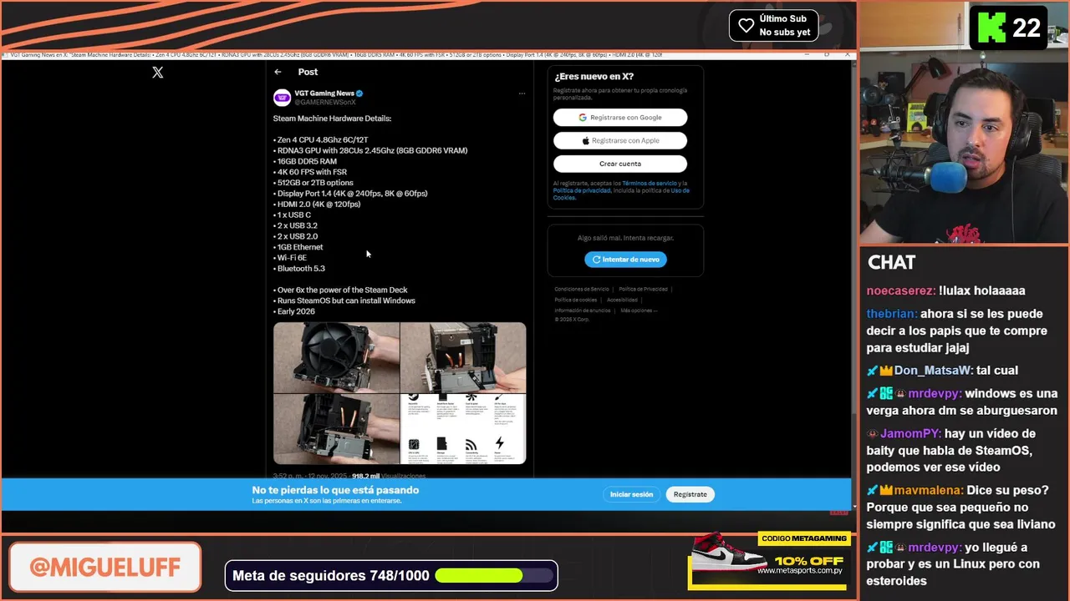Screen dimensions: 1070x601
Task: Click 'Steam Machine Hardware Details:' text in post
Action: 332,119
